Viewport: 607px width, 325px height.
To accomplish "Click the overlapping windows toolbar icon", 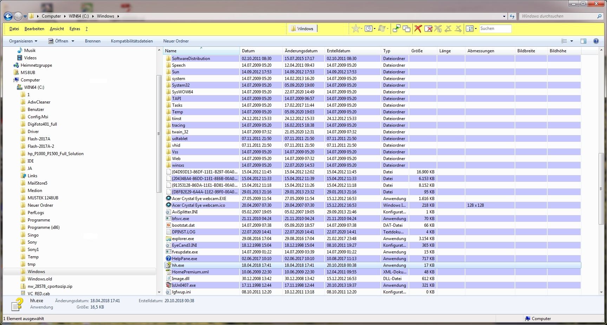I will point(406,29).
